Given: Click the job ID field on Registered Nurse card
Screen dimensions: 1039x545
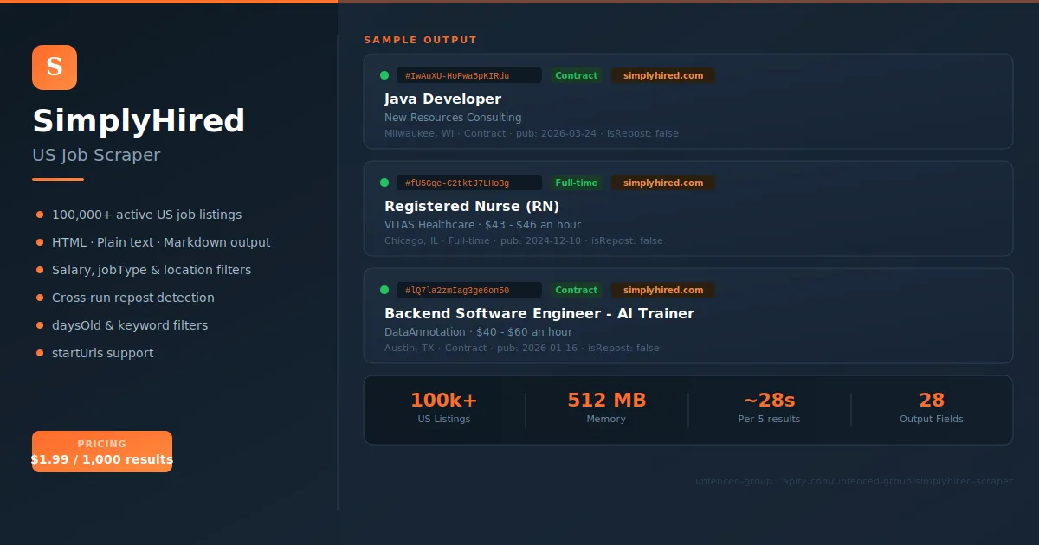Looking at the screenshot, I should tap(469, 183).
